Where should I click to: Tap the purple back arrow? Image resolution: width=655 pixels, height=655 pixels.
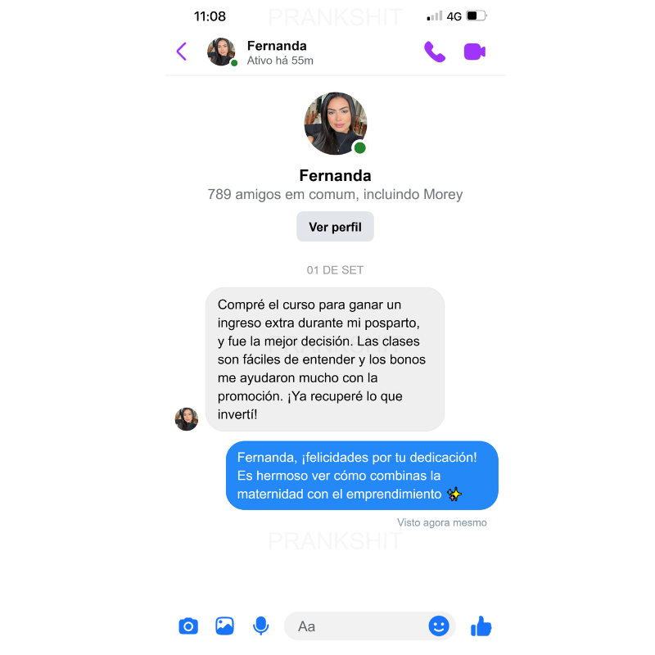(181, 52)
